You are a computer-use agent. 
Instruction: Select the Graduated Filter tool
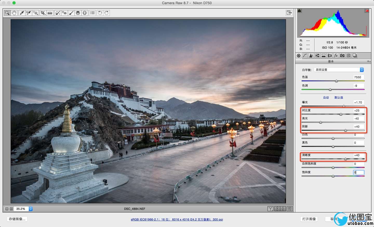tap(78, 13)
